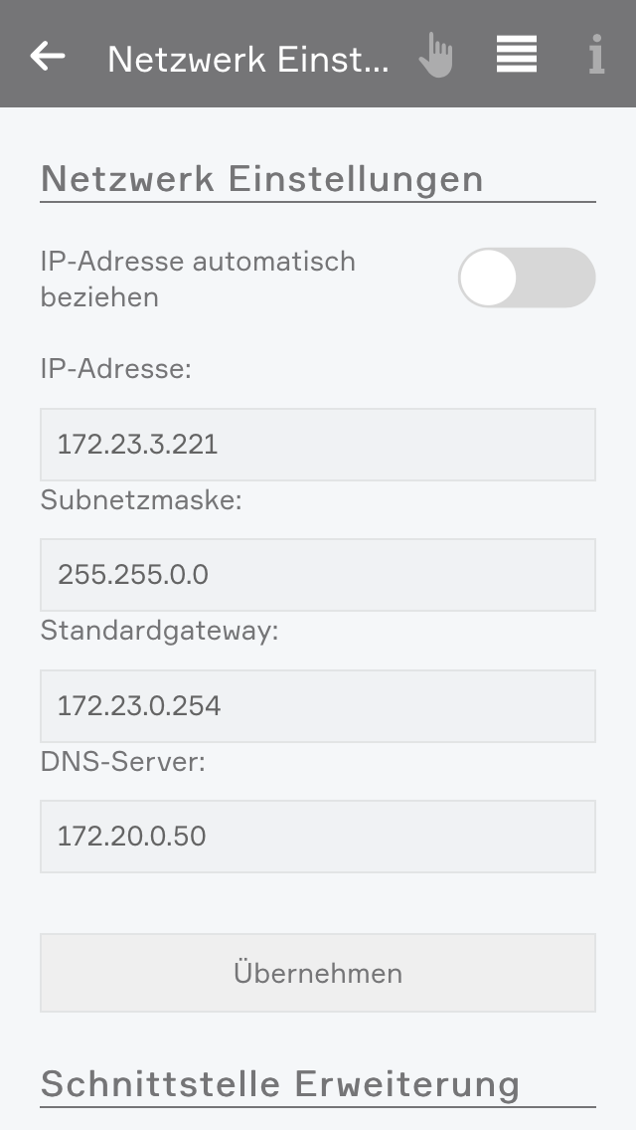Screen dimensions: 636x1130
Task: Enable automatic IP address retrieval
Action: click(x=527, y=278)
